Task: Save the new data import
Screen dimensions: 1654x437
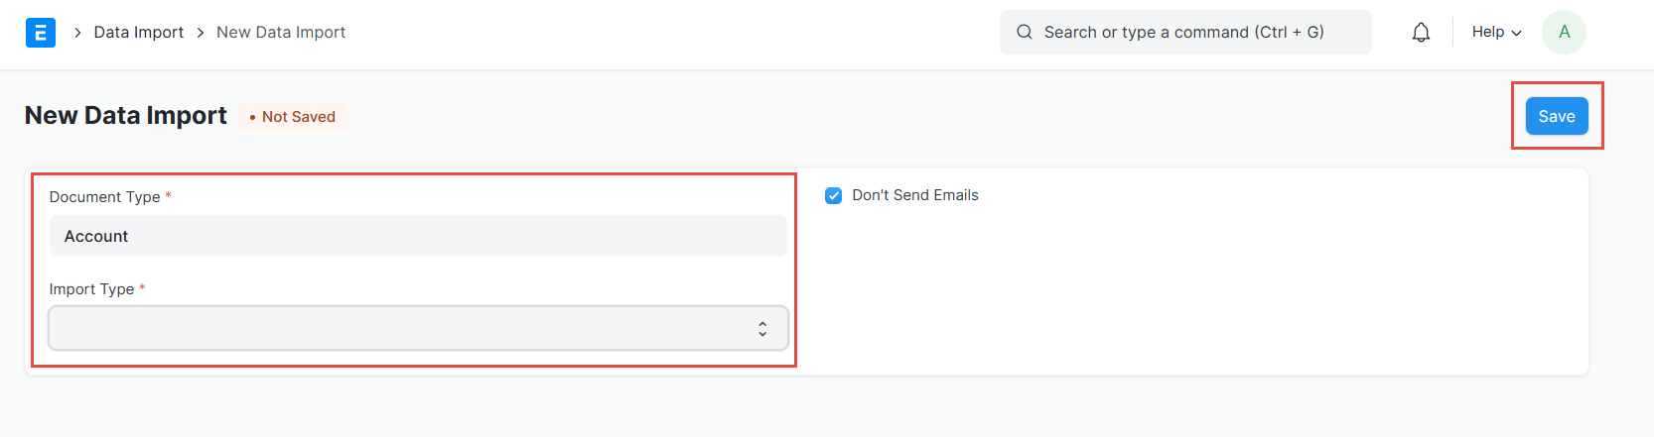Action: click(x=1557, y=116)
